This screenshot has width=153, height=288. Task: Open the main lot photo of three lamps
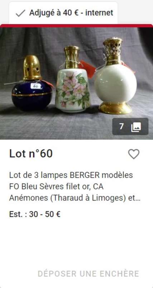(x=76, y=84)
